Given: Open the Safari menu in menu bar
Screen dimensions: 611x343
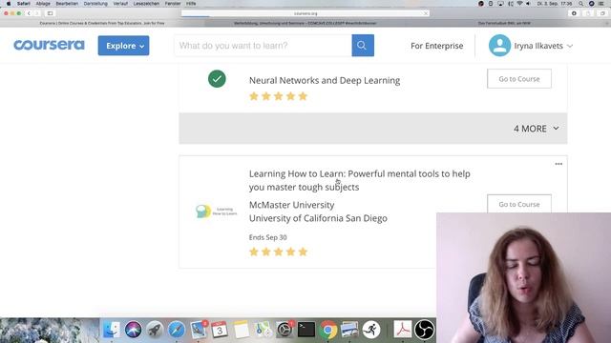Looking at the screenshot, I should [x=23, y=4].
